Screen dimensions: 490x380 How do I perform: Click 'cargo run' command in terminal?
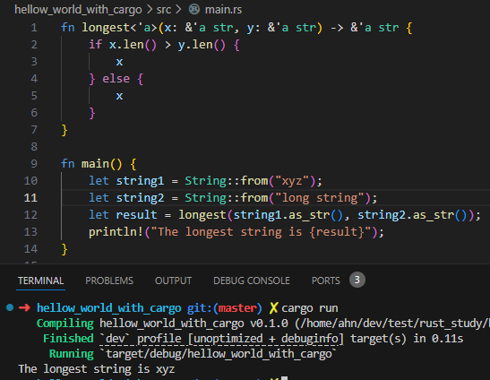point(310,308)
